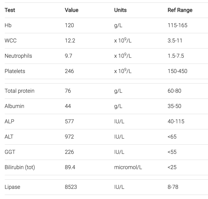Select the ALT value 972

click(x=69, y=137)
